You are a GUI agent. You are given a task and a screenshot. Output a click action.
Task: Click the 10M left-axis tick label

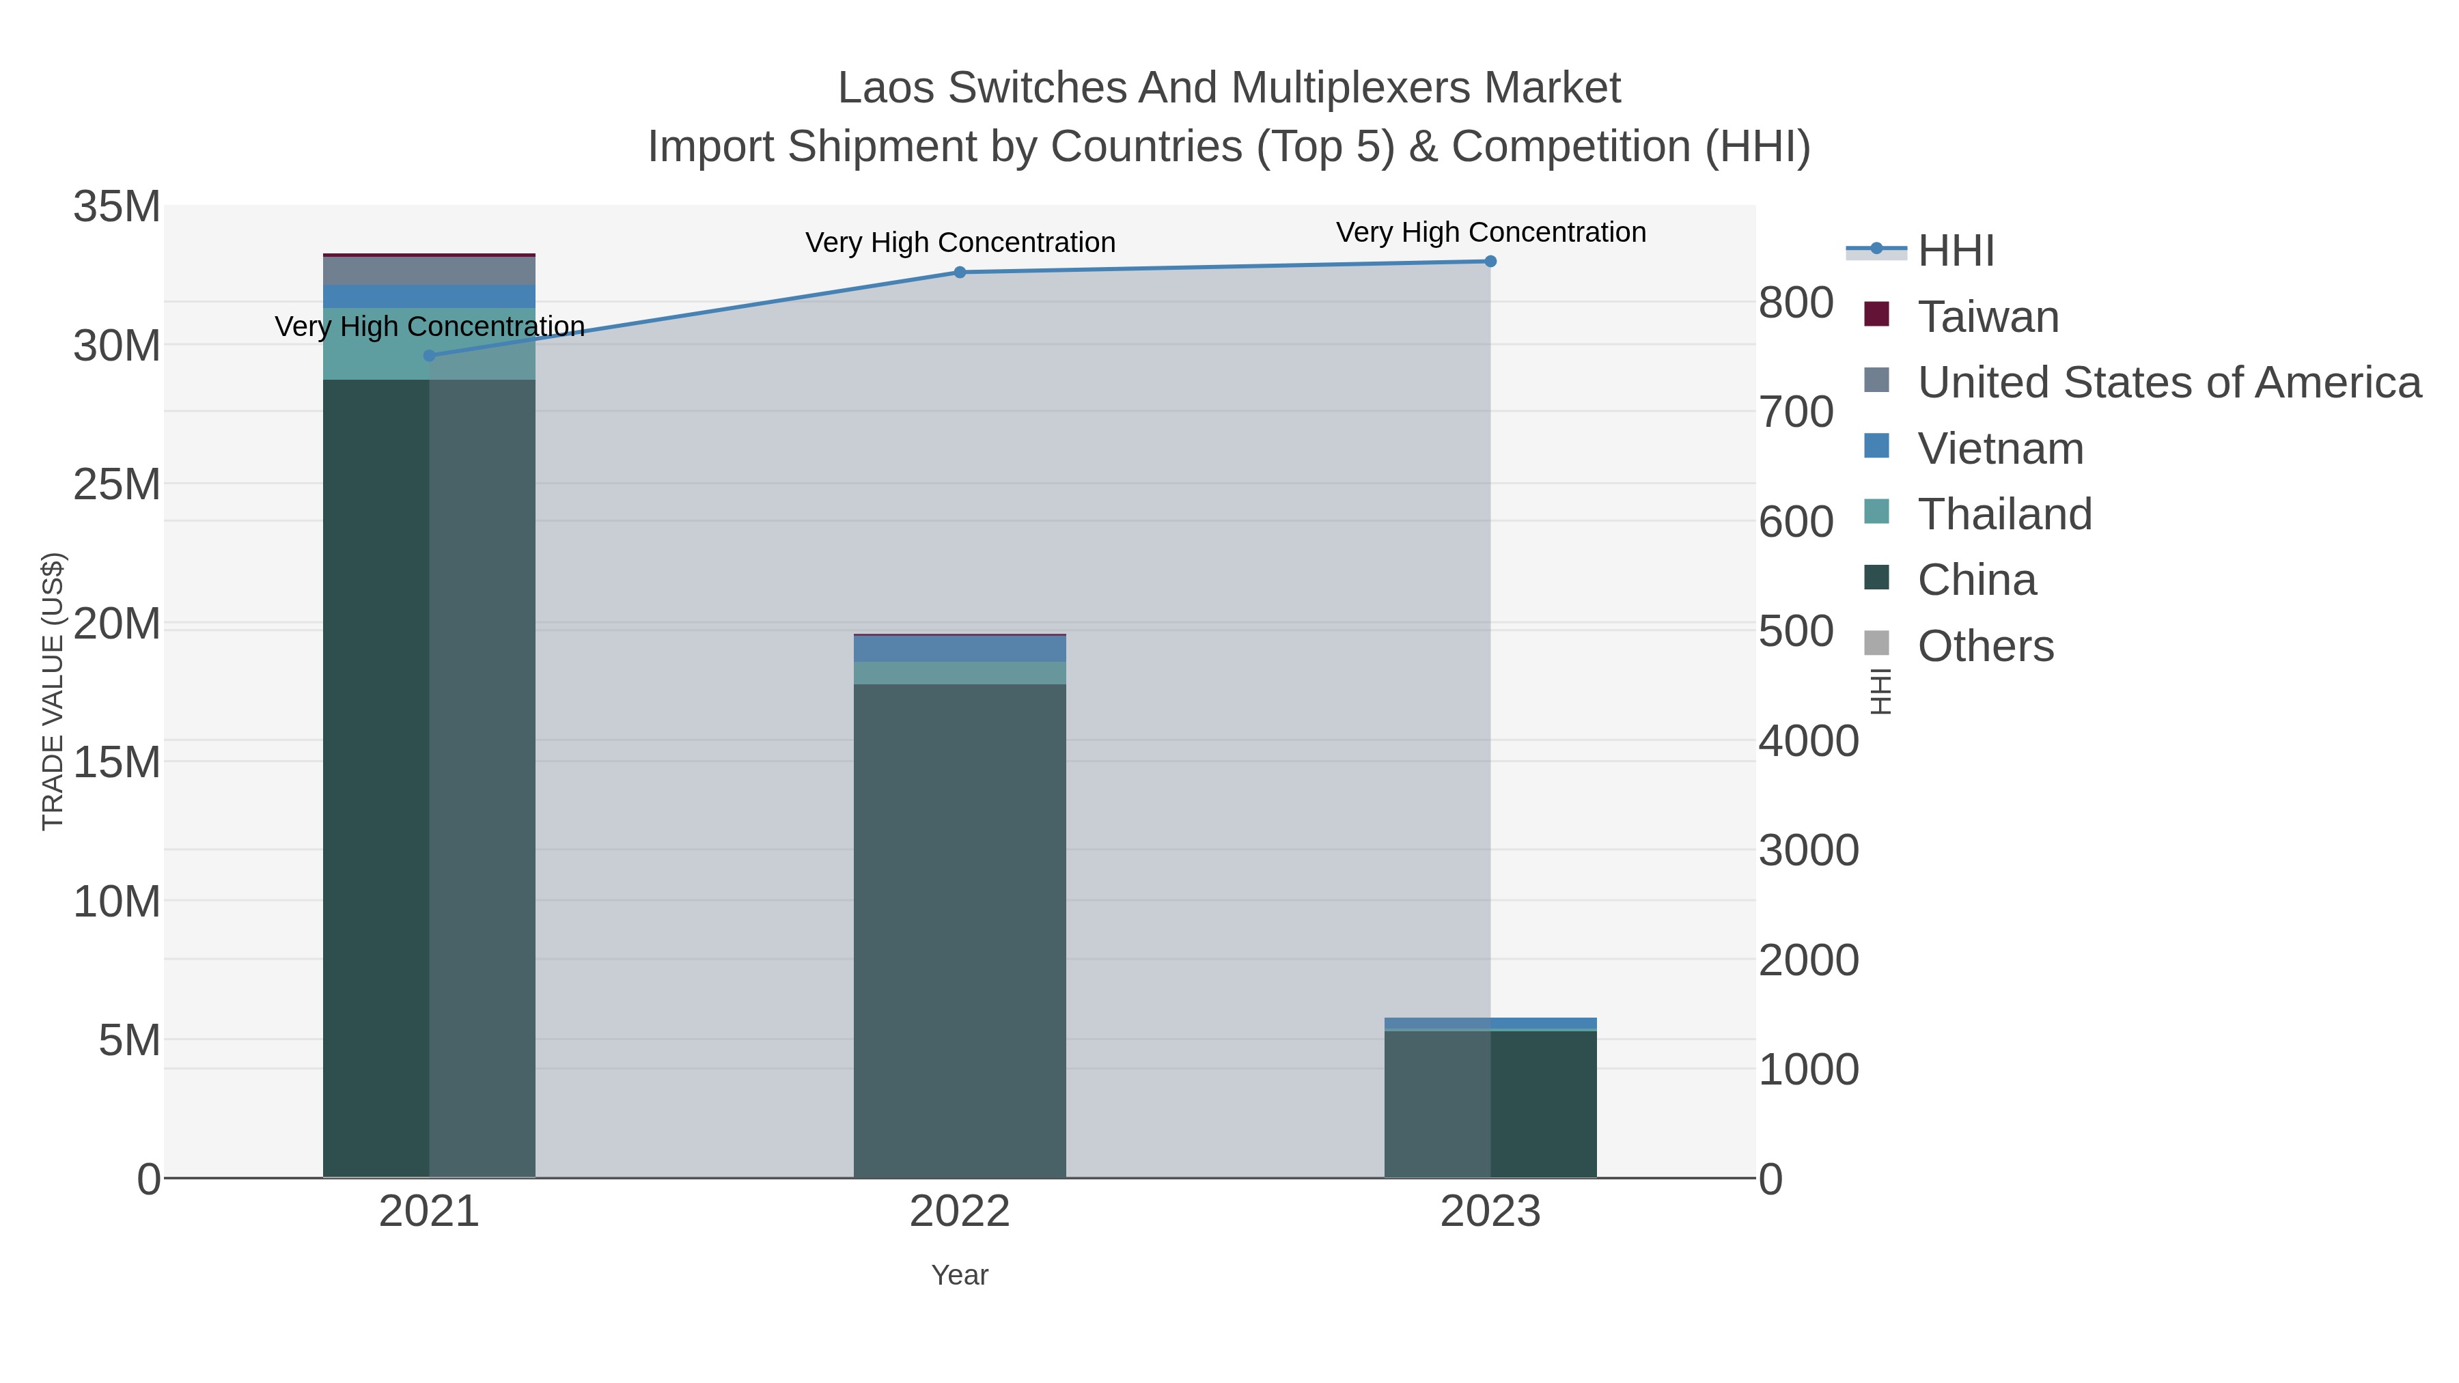[117, 902]
